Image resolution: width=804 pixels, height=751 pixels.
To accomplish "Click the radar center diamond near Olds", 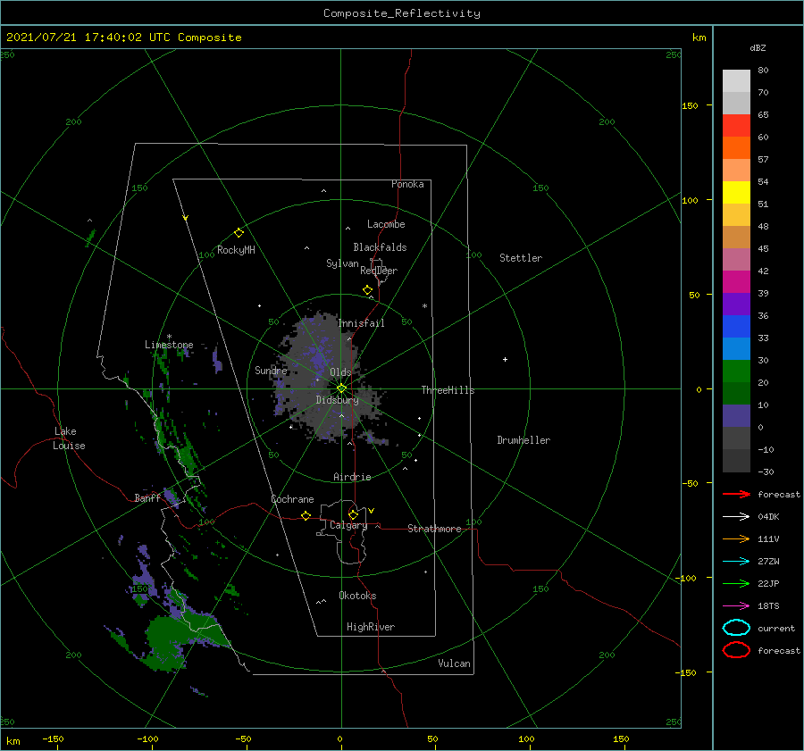I will [x=341, y=388].
